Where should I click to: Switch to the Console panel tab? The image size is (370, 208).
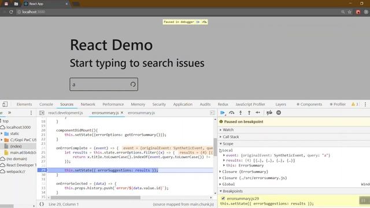point(46,104)
